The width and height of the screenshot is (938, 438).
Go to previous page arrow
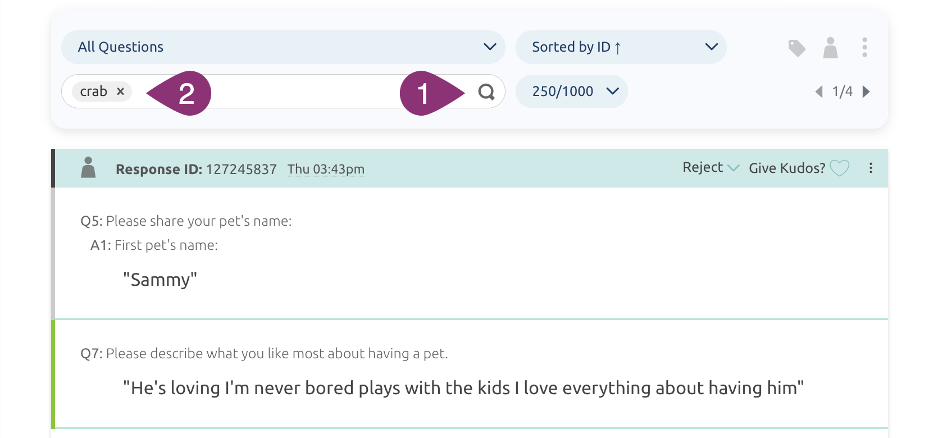click(x=819, y=92)
